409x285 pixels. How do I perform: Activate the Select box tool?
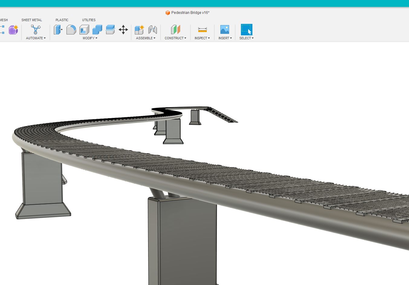[x=246, y=30]
